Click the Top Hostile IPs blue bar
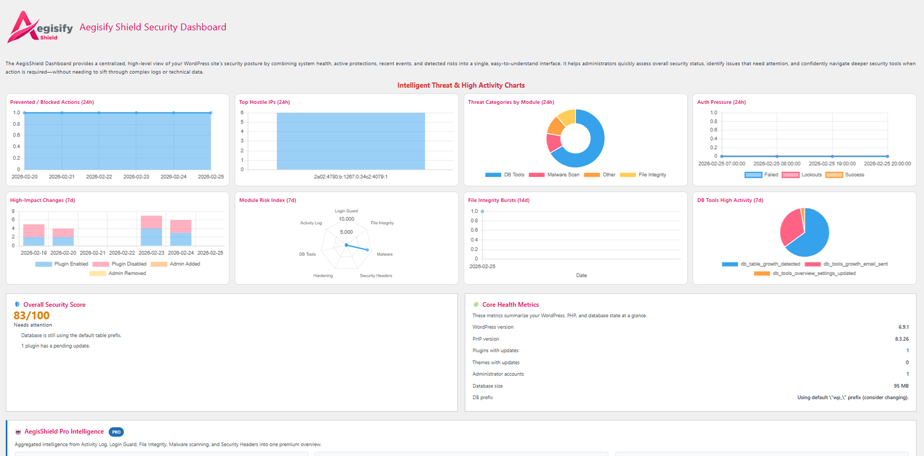924x456 pixels. [351, 141]
